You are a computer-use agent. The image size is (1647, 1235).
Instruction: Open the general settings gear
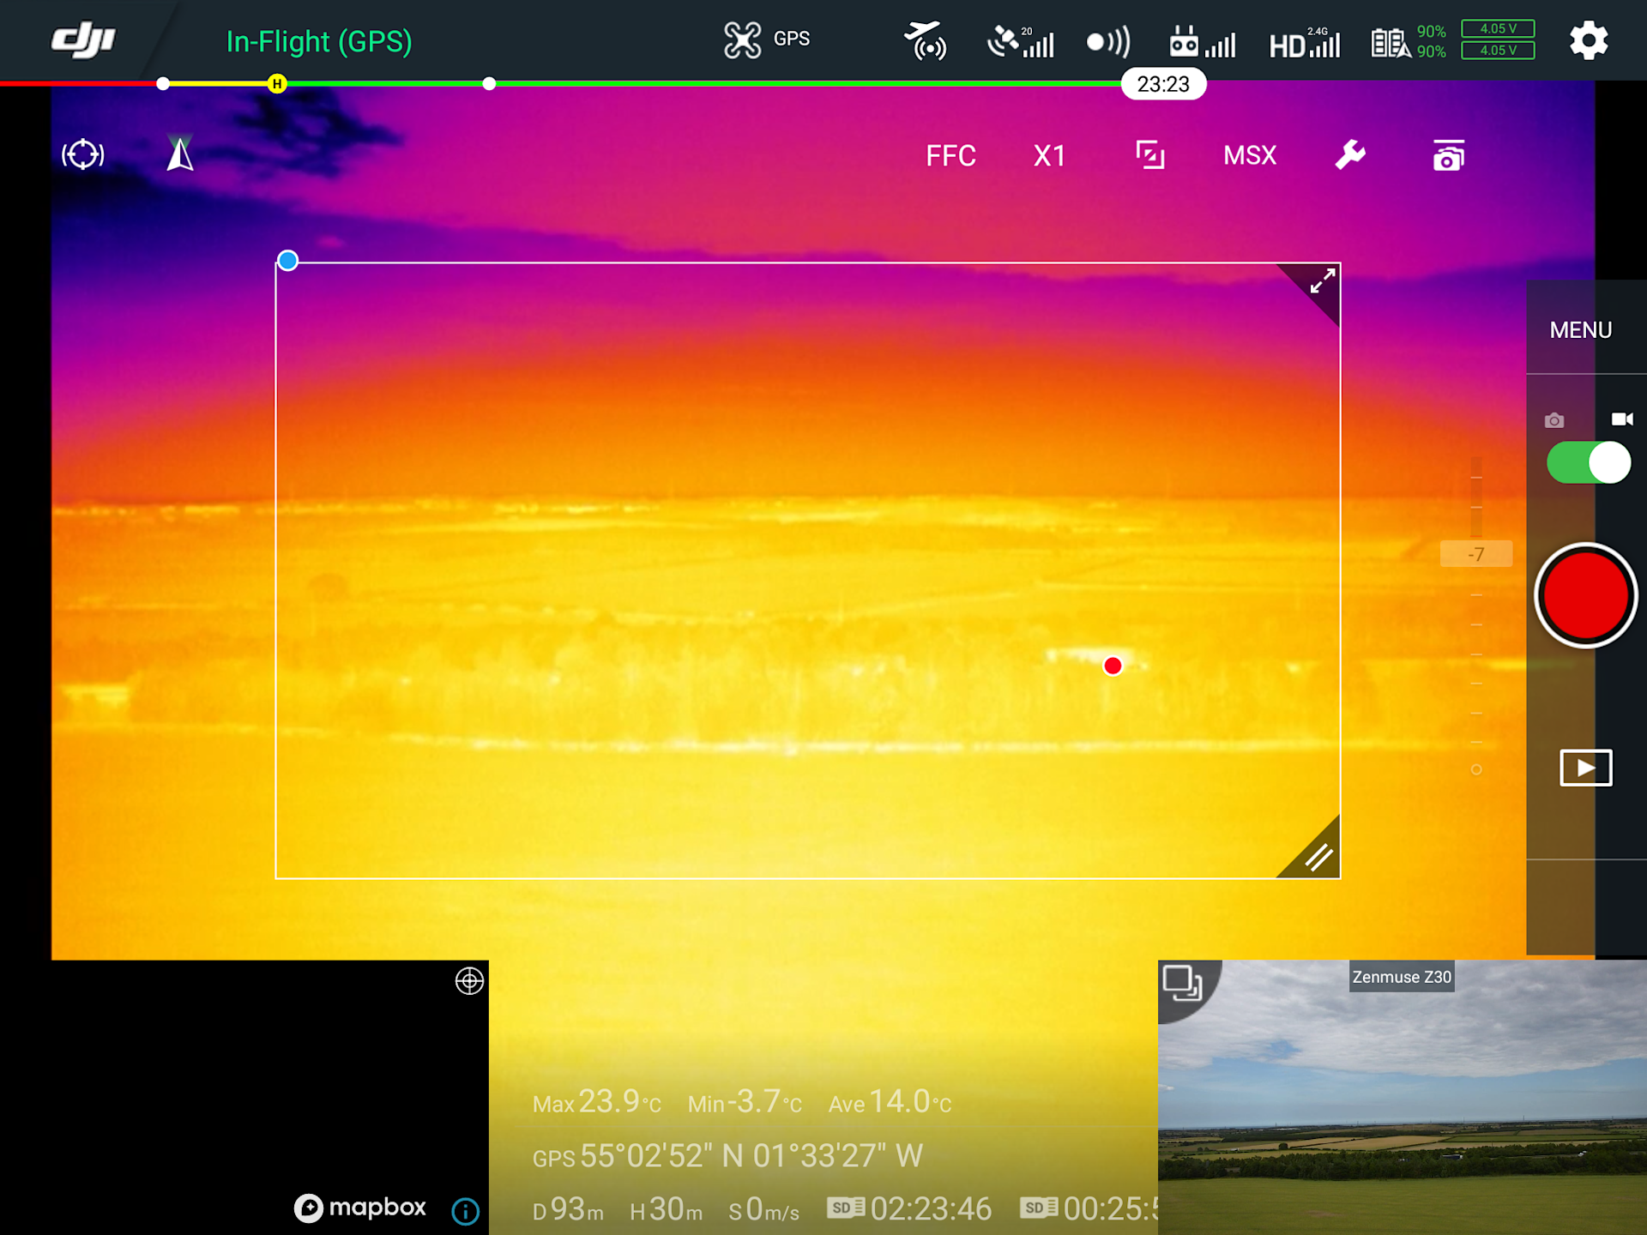[x=1588, y=40]
